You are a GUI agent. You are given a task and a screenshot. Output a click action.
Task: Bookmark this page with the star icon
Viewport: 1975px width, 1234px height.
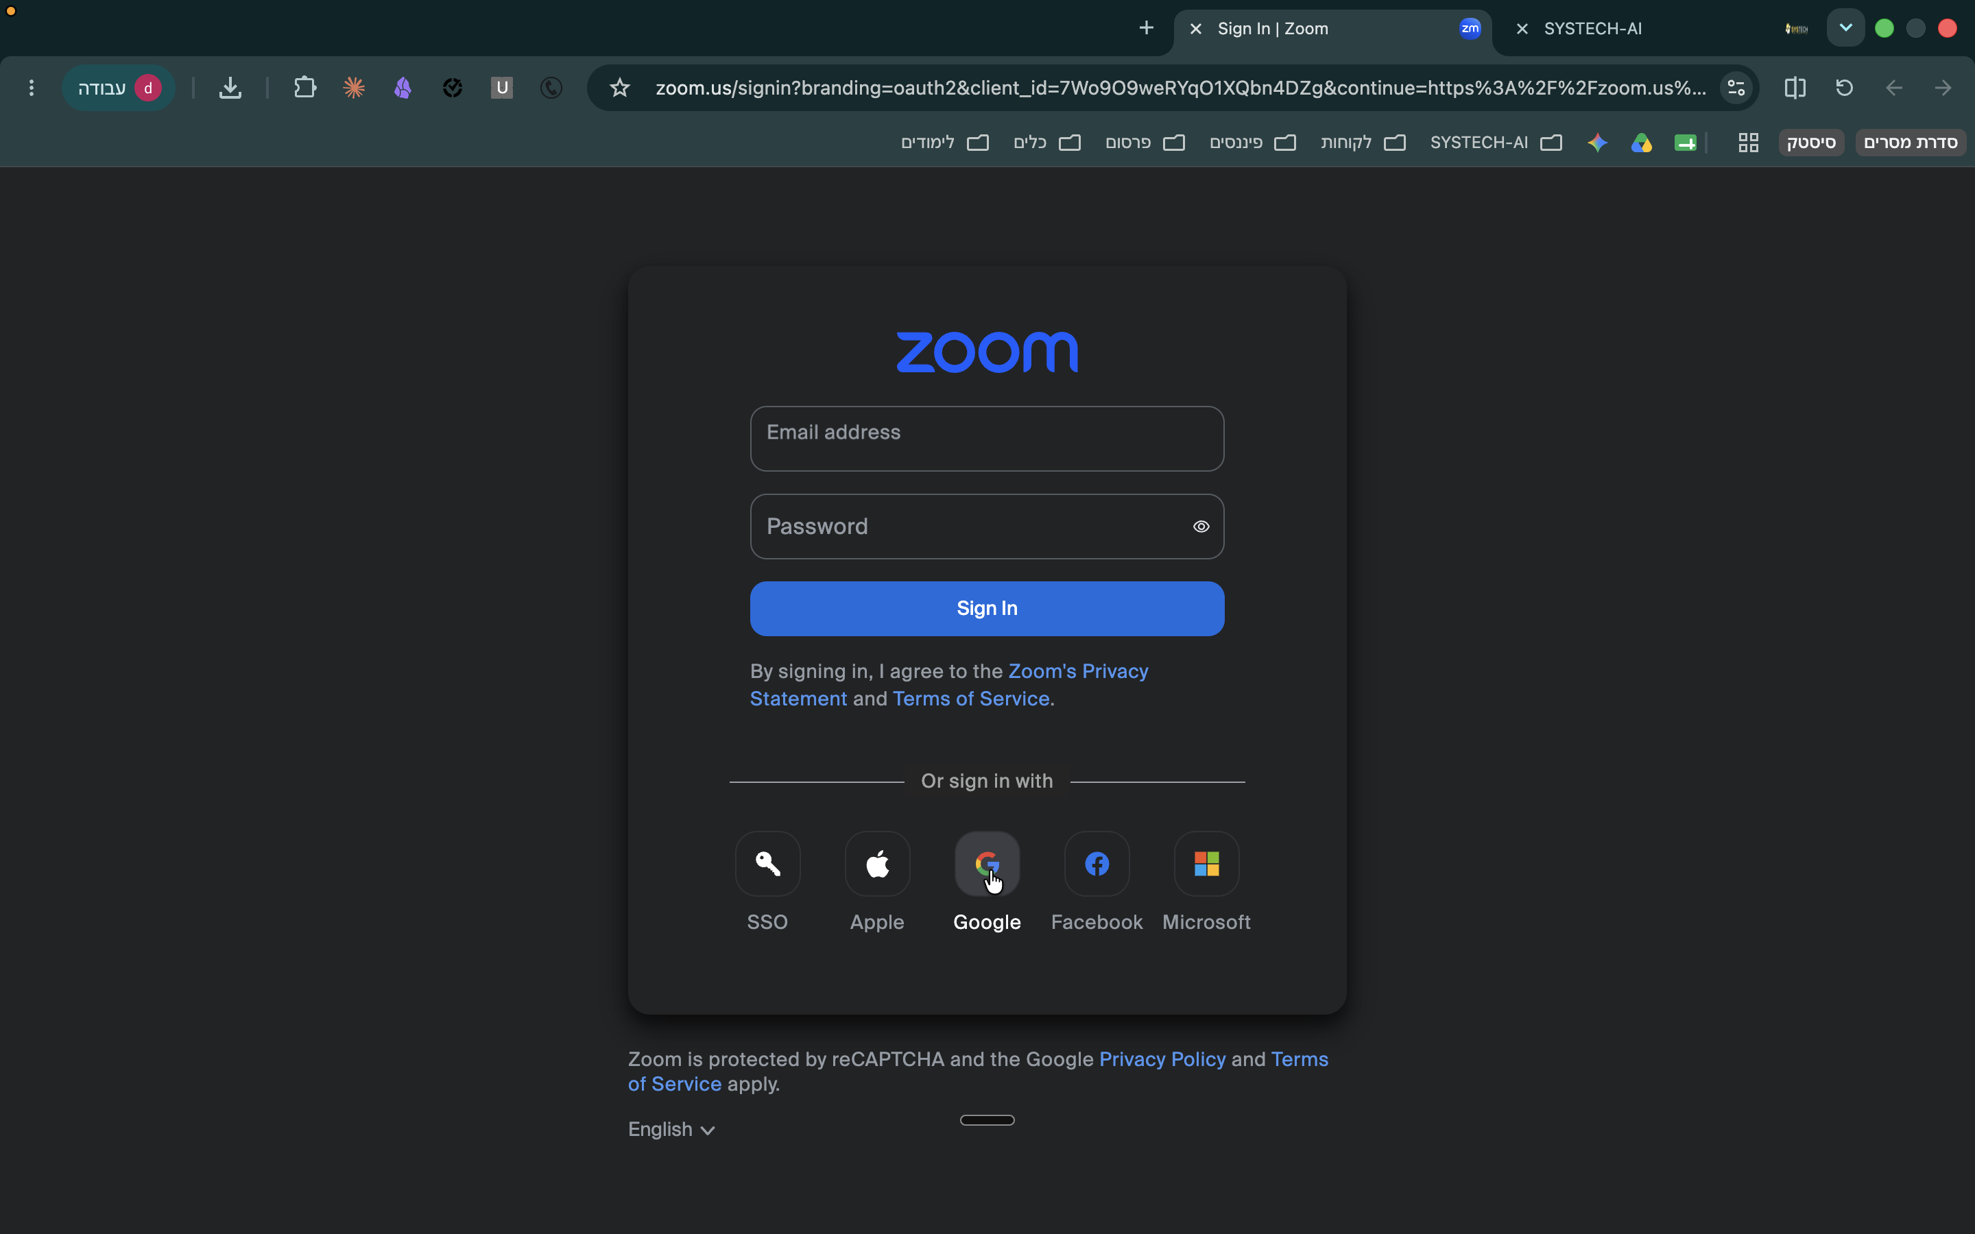click(x=619, y=87)
